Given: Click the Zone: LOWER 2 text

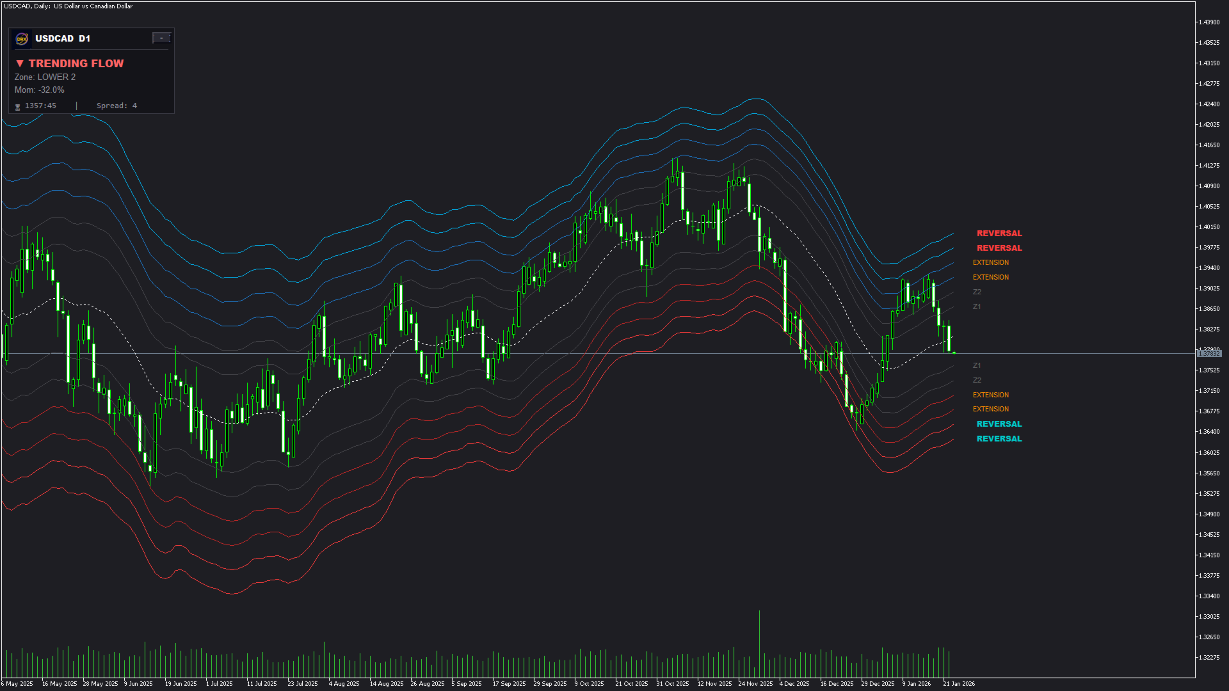Looking at the screenshot, I should point(45,77).
